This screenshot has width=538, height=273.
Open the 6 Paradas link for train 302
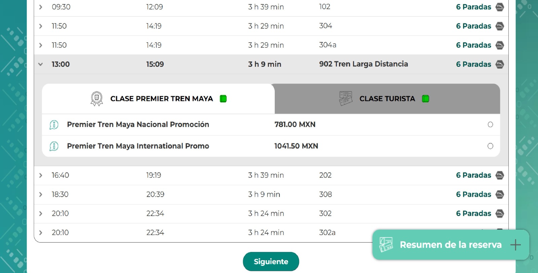pyautogui.click(x=473, y=214)
